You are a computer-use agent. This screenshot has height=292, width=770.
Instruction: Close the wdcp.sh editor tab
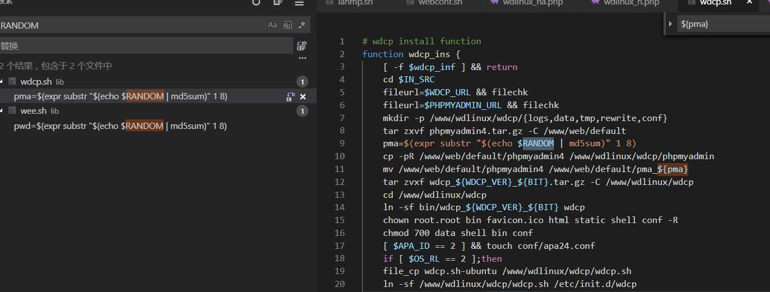tap(749, 2)
